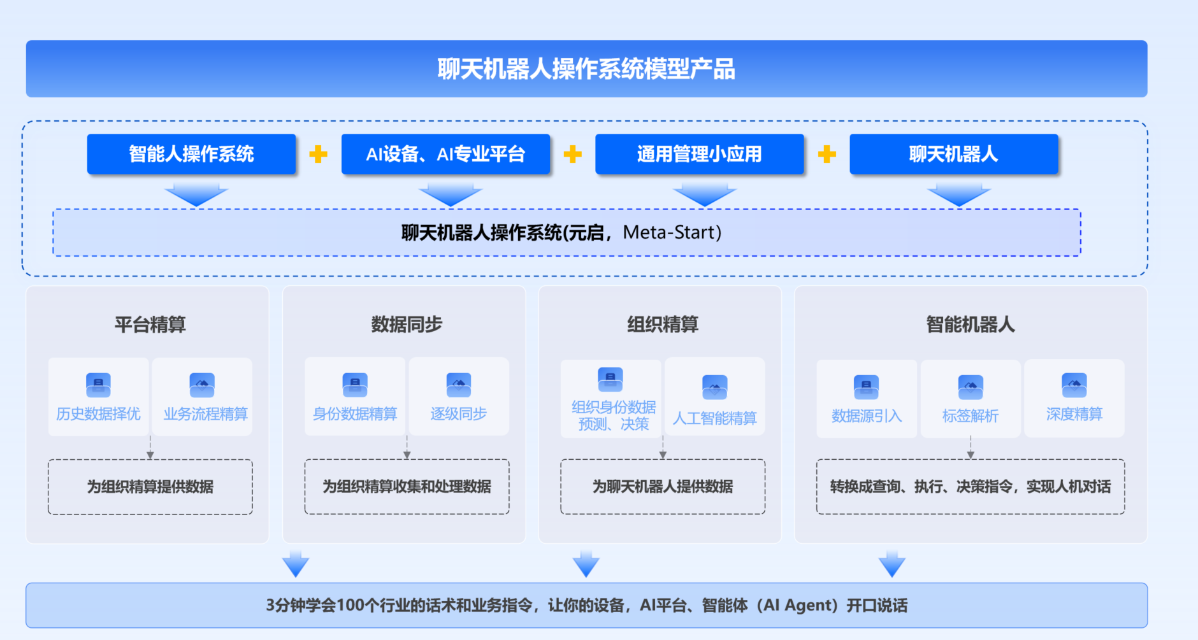Select the icon above 人工智能精算

(714, 387)
